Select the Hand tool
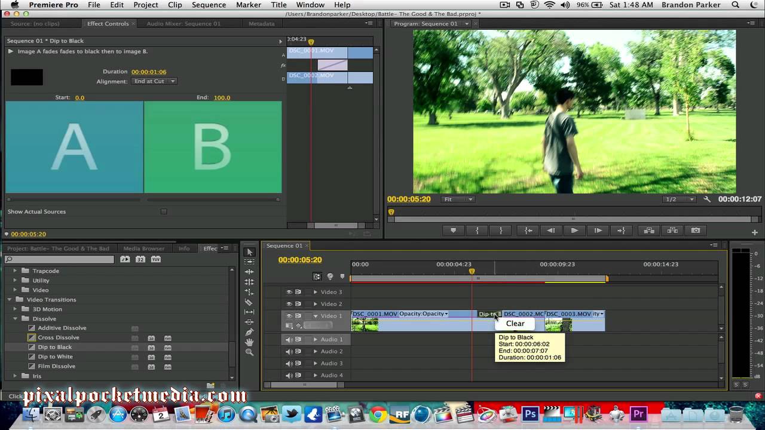Image resolution: width=765 pixels, height=430 pixels. click(x=249, y=342)
